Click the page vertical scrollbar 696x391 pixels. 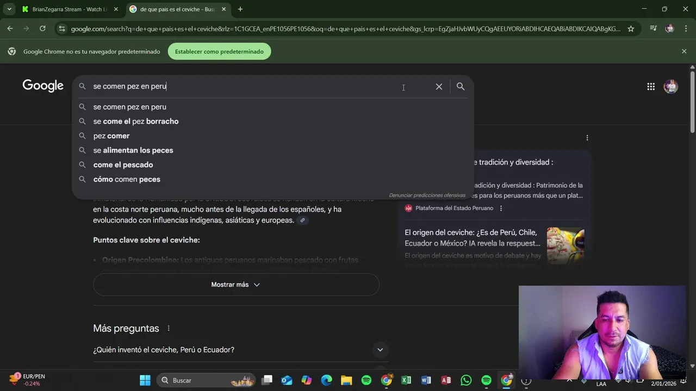692,102
